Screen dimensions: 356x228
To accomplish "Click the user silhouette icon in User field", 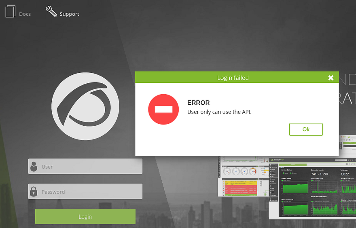I will (34, 167).
